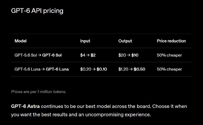Click the arrow in the Luna input cell
Image resolution: width=203 pixels, height=125 pixels.
pos(94,69)
